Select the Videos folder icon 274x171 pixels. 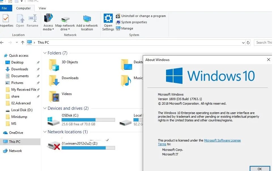(x=54, y=96)
